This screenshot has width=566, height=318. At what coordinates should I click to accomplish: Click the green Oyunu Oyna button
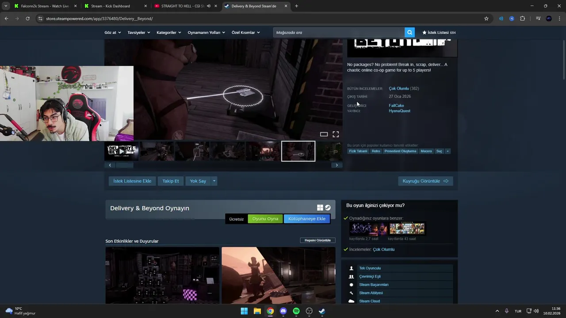point(265,219)
